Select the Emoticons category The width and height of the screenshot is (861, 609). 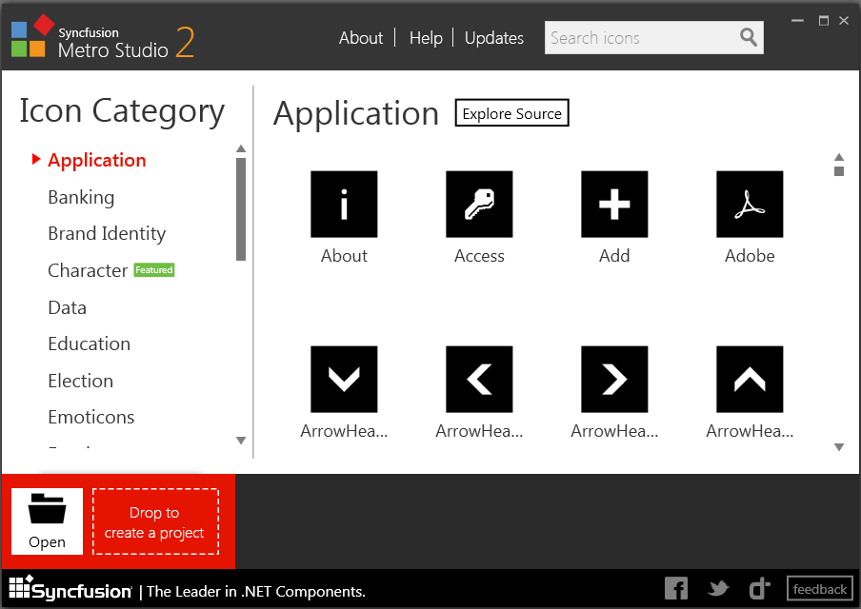[91, 417]
